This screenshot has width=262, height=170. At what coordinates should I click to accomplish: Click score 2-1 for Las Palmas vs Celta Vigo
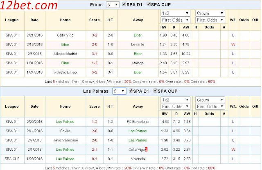[95, 150]
